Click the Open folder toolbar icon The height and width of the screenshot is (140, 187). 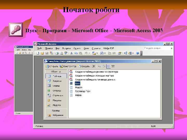click(42, 53)
